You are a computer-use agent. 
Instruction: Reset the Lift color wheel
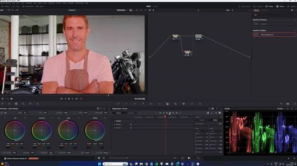pos(25,118)
